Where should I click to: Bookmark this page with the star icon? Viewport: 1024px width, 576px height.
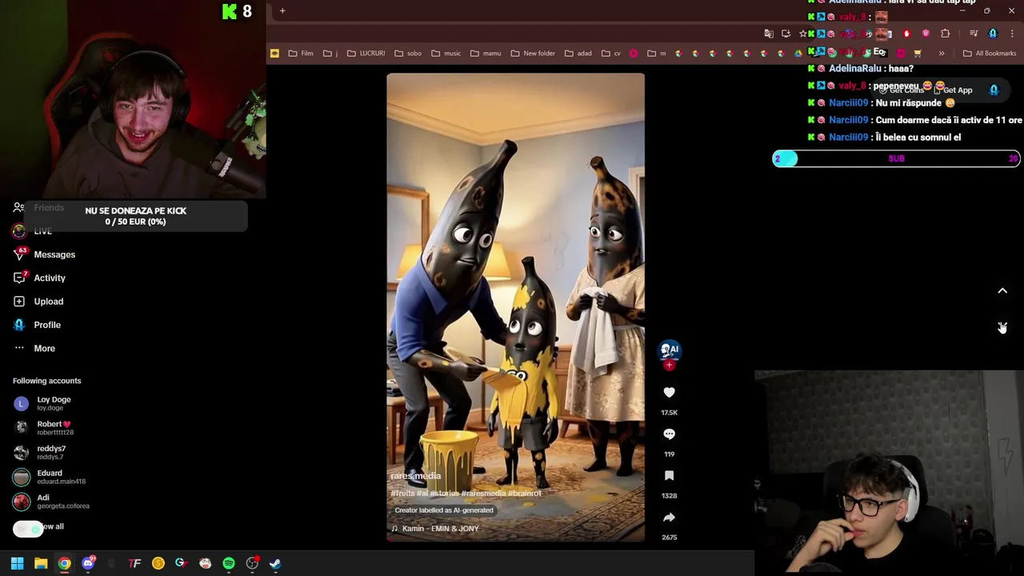tap(803, 34)
